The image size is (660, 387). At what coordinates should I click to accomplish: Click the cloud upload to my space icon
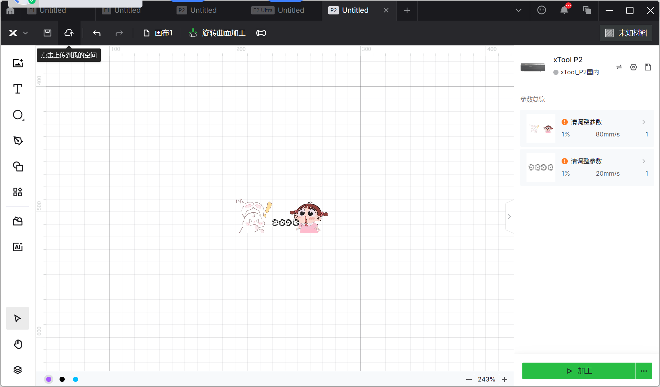(69, 33)
